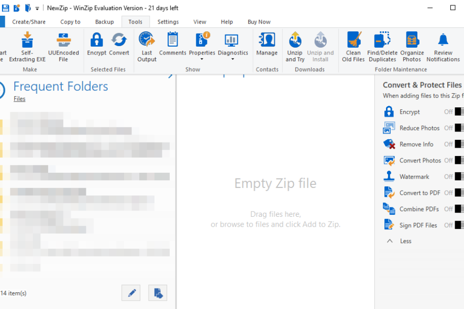Open the Copy to tab

[x=70, y=22]
